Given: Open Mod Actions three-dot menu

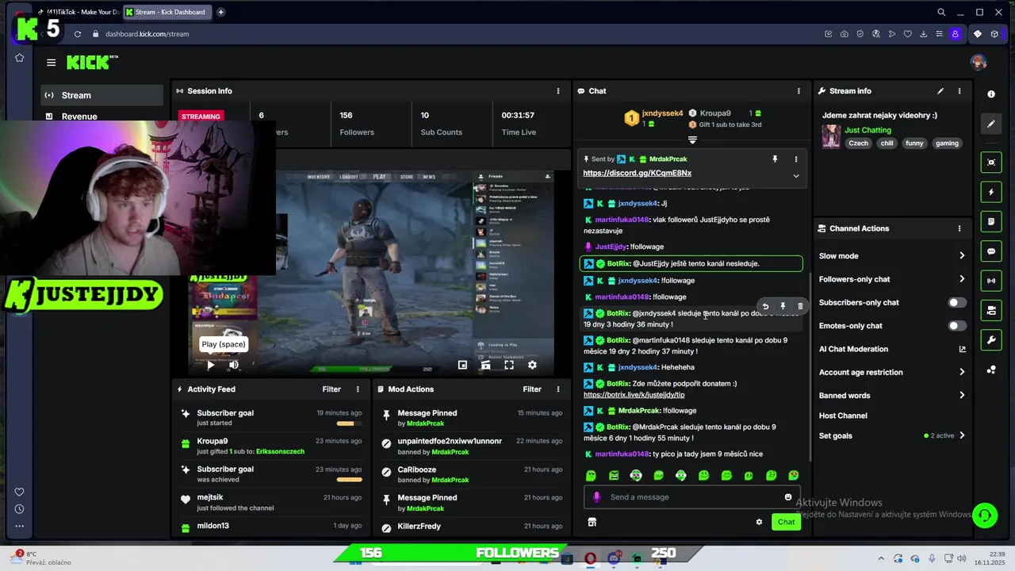Looking at the screenshot, I should pos(558,389).
